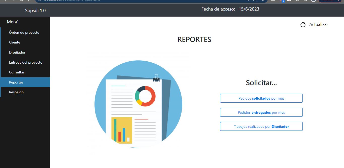Click the yellow bar chart graphic
The width and height of the screenshot is (344, 168).
pos(122,130)
